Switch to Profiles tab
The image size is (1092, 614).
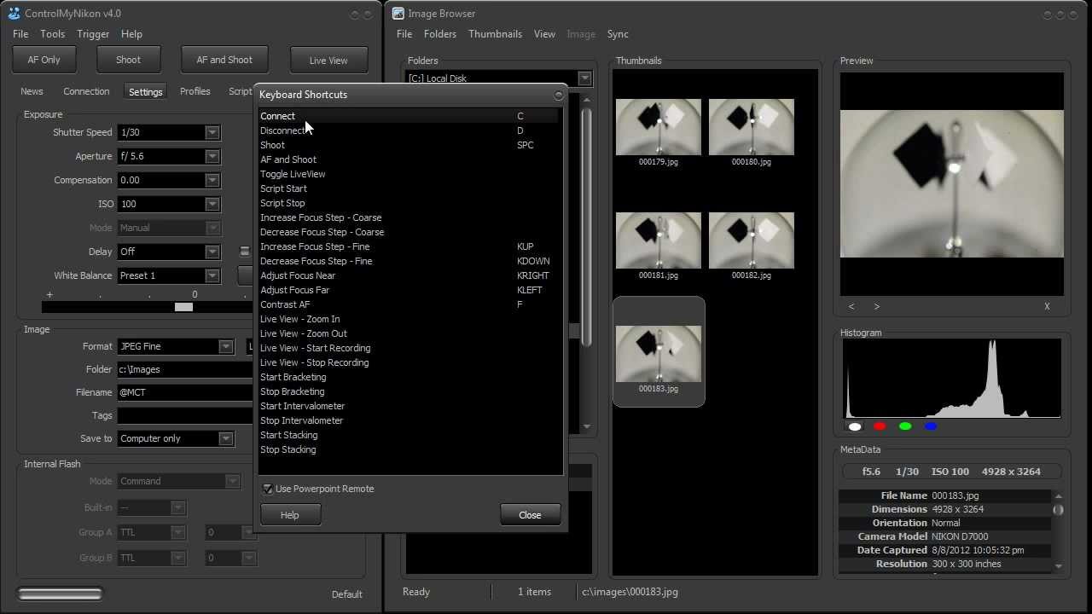[195, 91]
